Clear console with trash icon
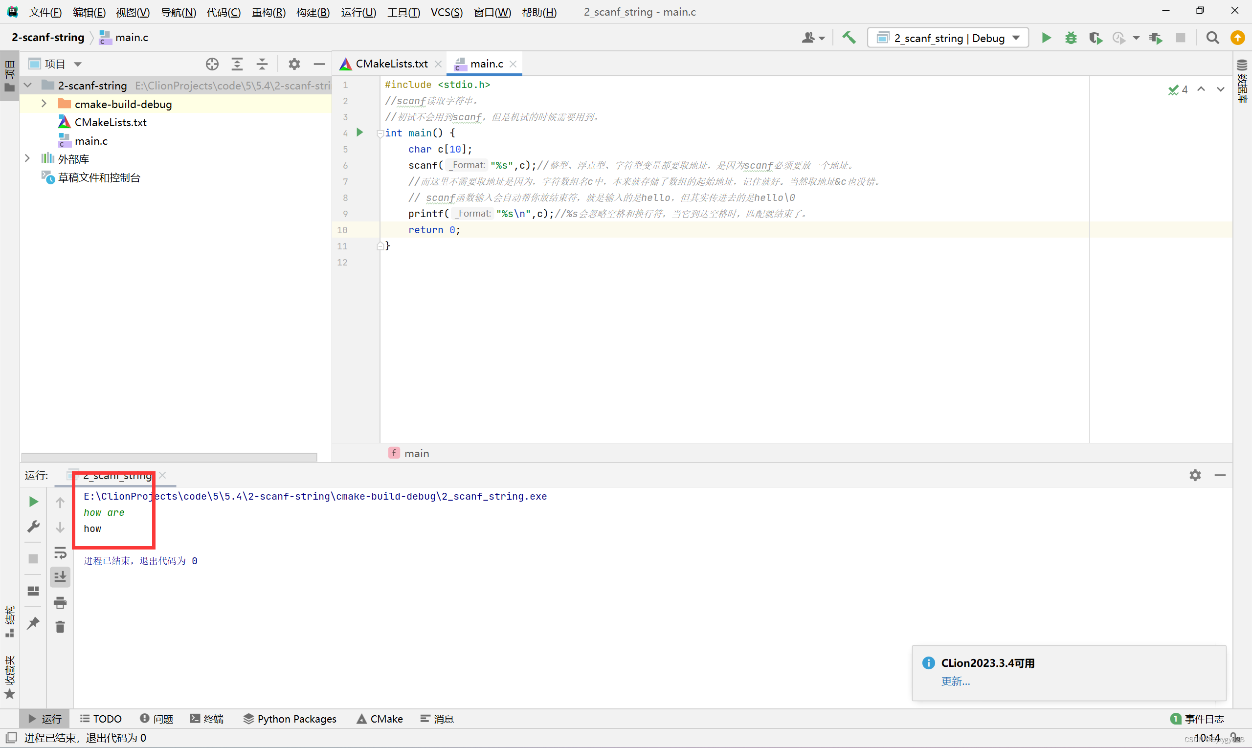The image size is (1252, 748). 60,627
